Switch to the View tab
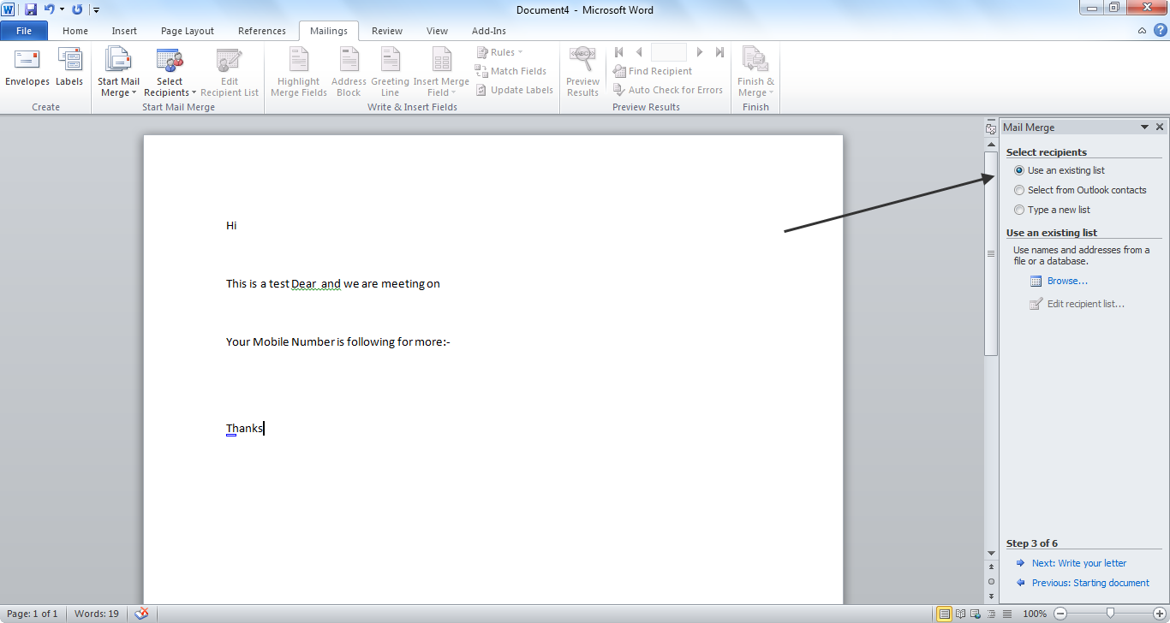The height and width of the screenshot is (623, 1170). 437,31
